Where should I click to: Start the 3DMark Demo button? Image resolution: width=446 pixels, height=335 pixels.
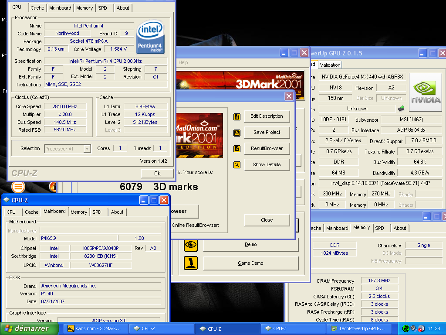pos(250,244)
